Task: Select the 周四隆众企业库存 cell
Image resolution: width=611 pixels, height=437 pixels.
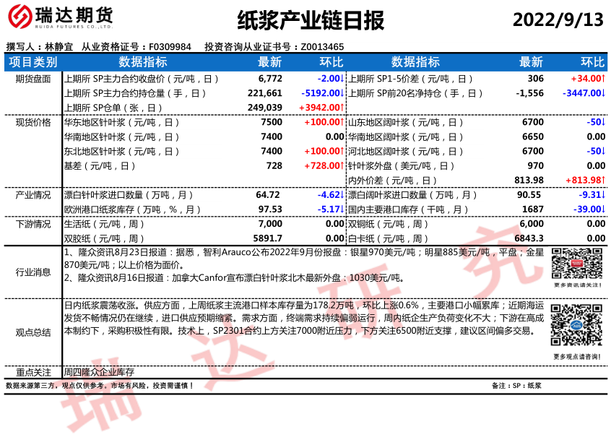Action: point(99,373)
